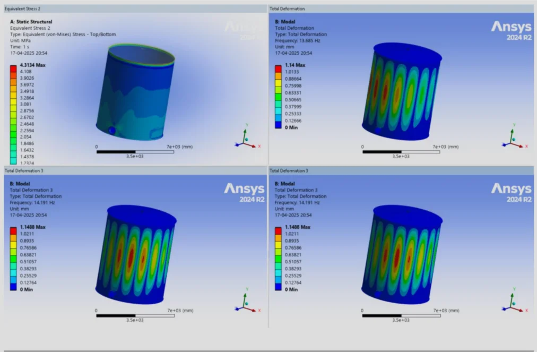Image resolution: width=537 pixels, height=352 pixels.
Task: Select the red 1.14 Max legend band
Action: coord(279,69)
